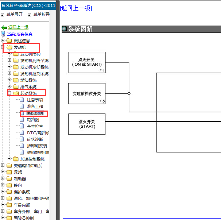This screenshot has width=221, height=220.
Task: Click the 东风日产-新骐达(C12) title bar
Action: coord(28,5)
